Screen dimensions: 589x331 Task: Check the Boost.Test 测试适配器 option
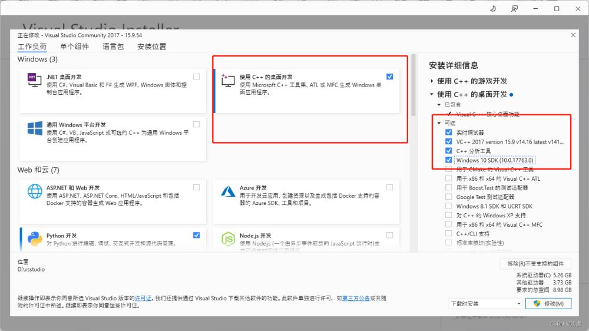click(x=448, y=187)
